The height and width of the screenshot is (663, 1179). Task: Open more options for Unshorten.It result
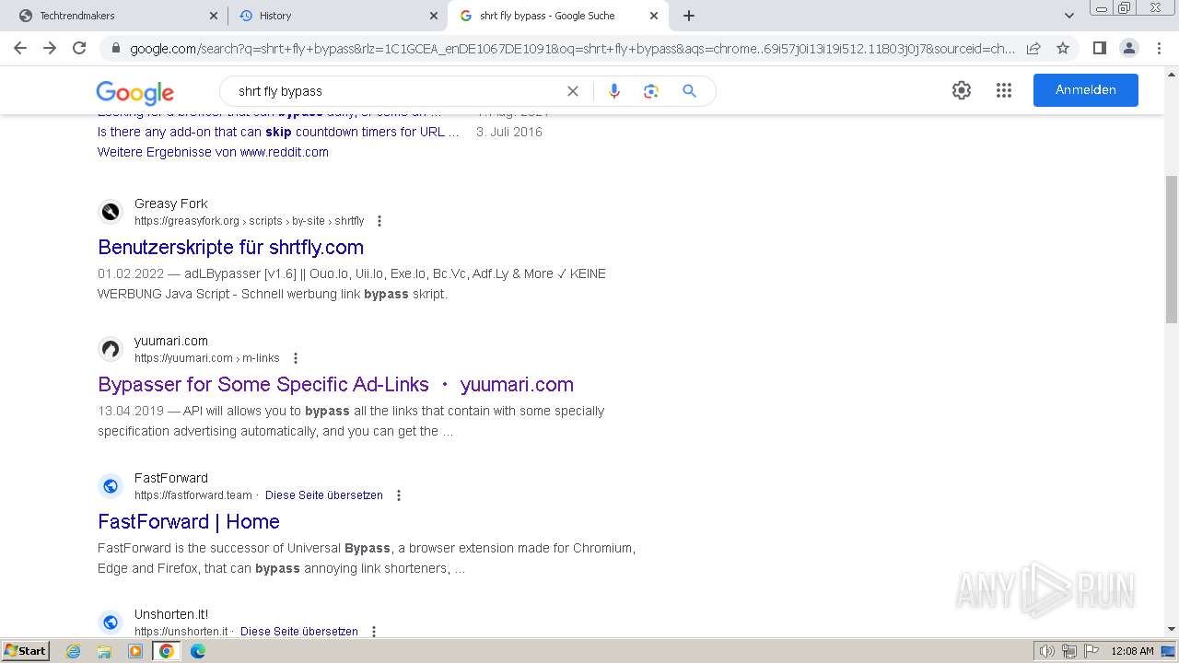(374, 632)
